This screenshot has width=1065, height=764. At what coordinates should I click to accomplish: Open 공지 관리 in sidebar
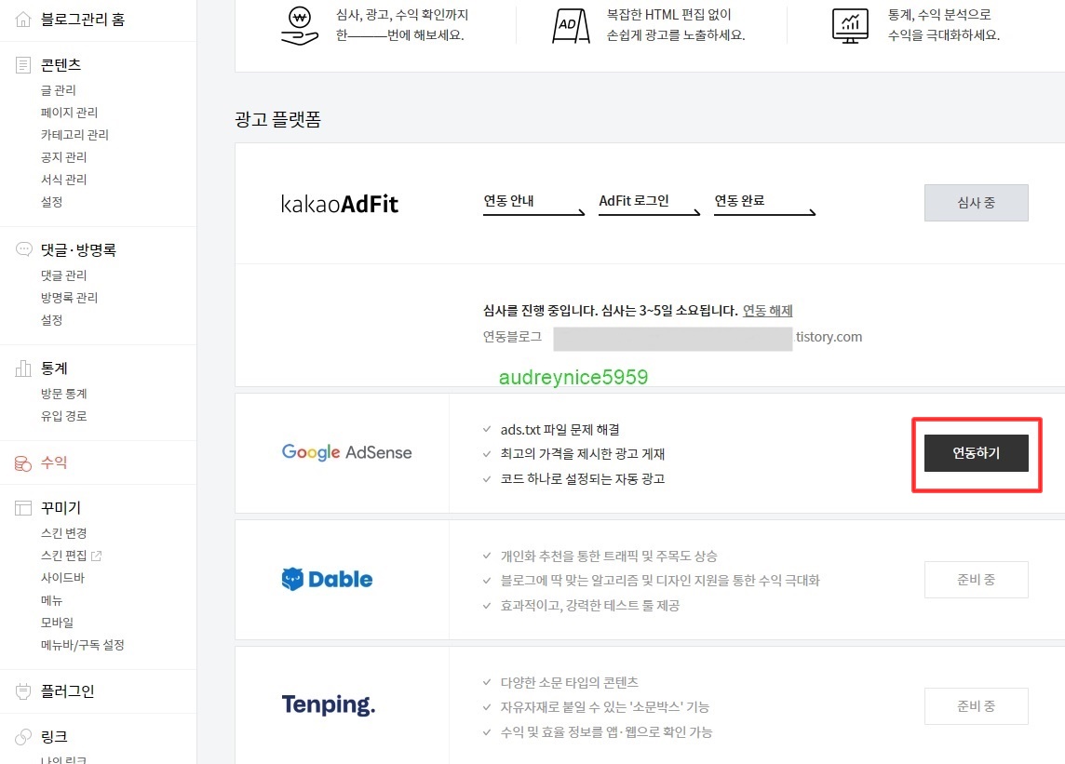click(x=64, y=157)
